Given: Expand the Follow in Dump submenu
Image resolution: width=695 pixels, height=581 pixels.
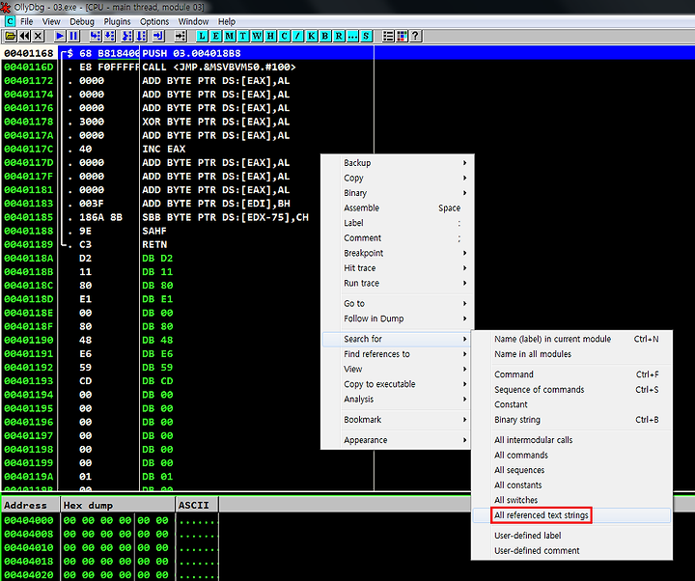Looking at the screenshot, I should coord(397,318).
